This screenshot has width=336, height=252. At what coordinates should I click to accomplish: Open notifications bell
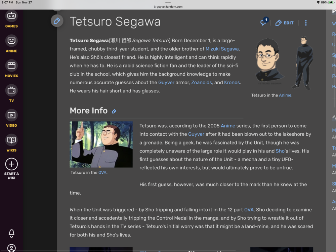coord(11,234)
